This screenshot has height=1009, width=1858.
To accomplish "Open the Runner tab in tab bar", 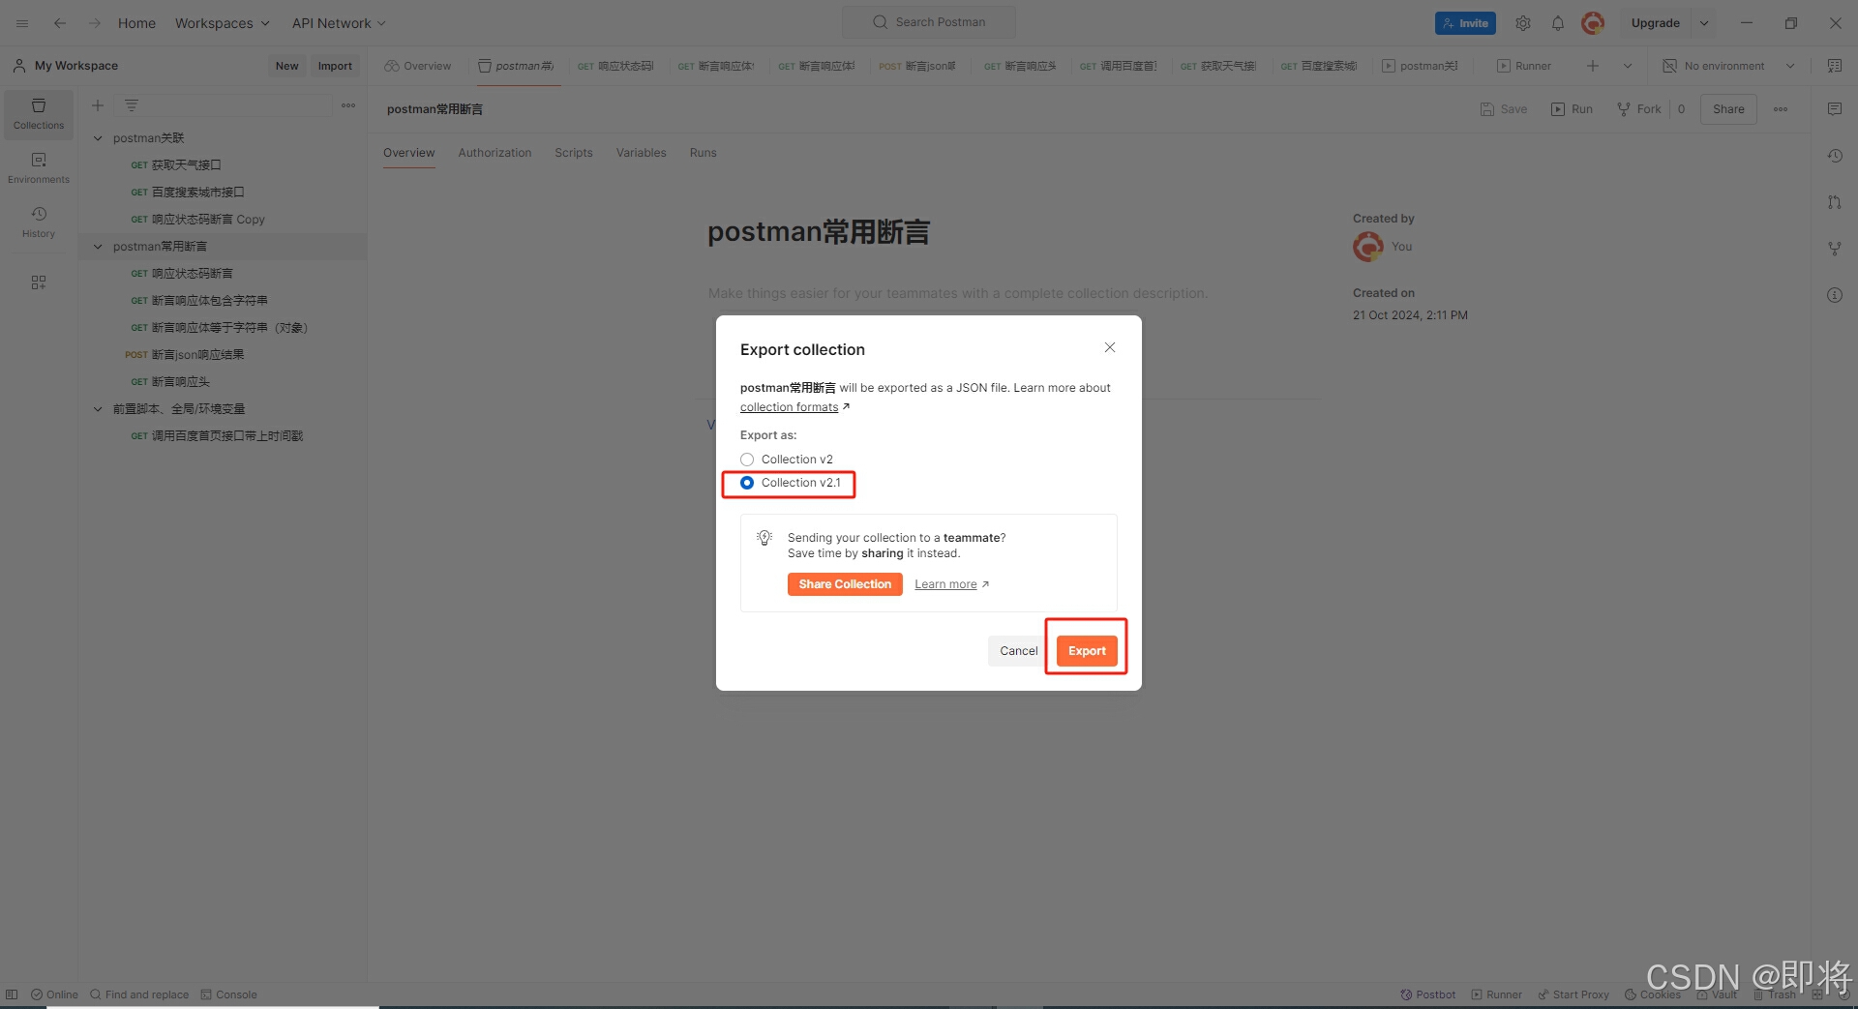I will pos(1524,66).
